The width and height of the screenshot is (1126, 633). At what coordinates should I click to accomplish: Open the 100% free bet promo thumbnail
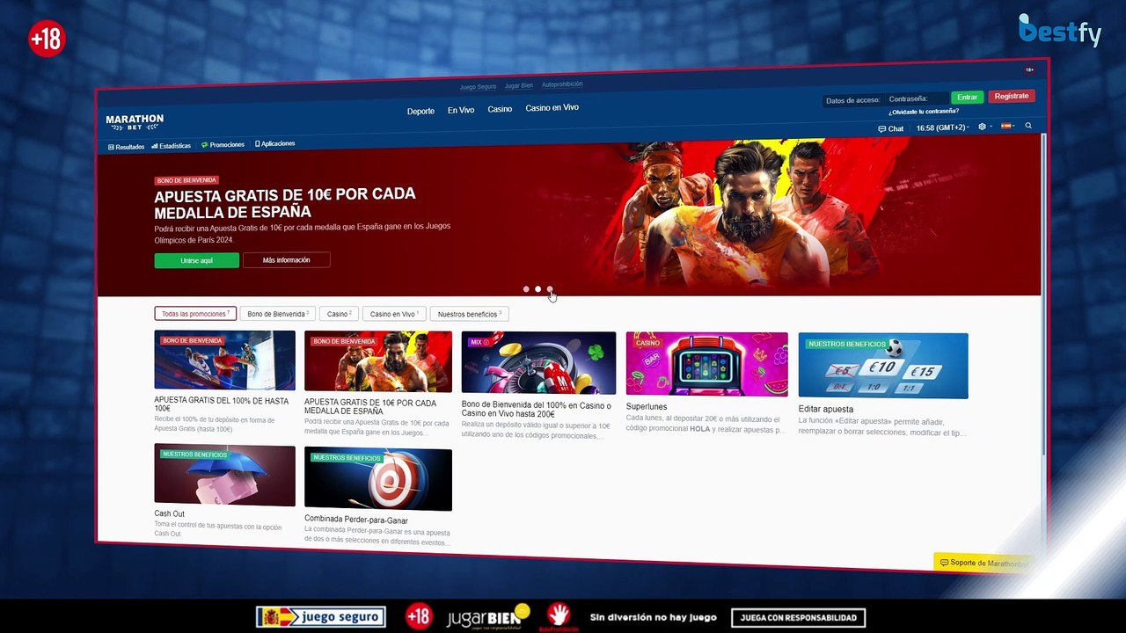[x=224, y=360]
